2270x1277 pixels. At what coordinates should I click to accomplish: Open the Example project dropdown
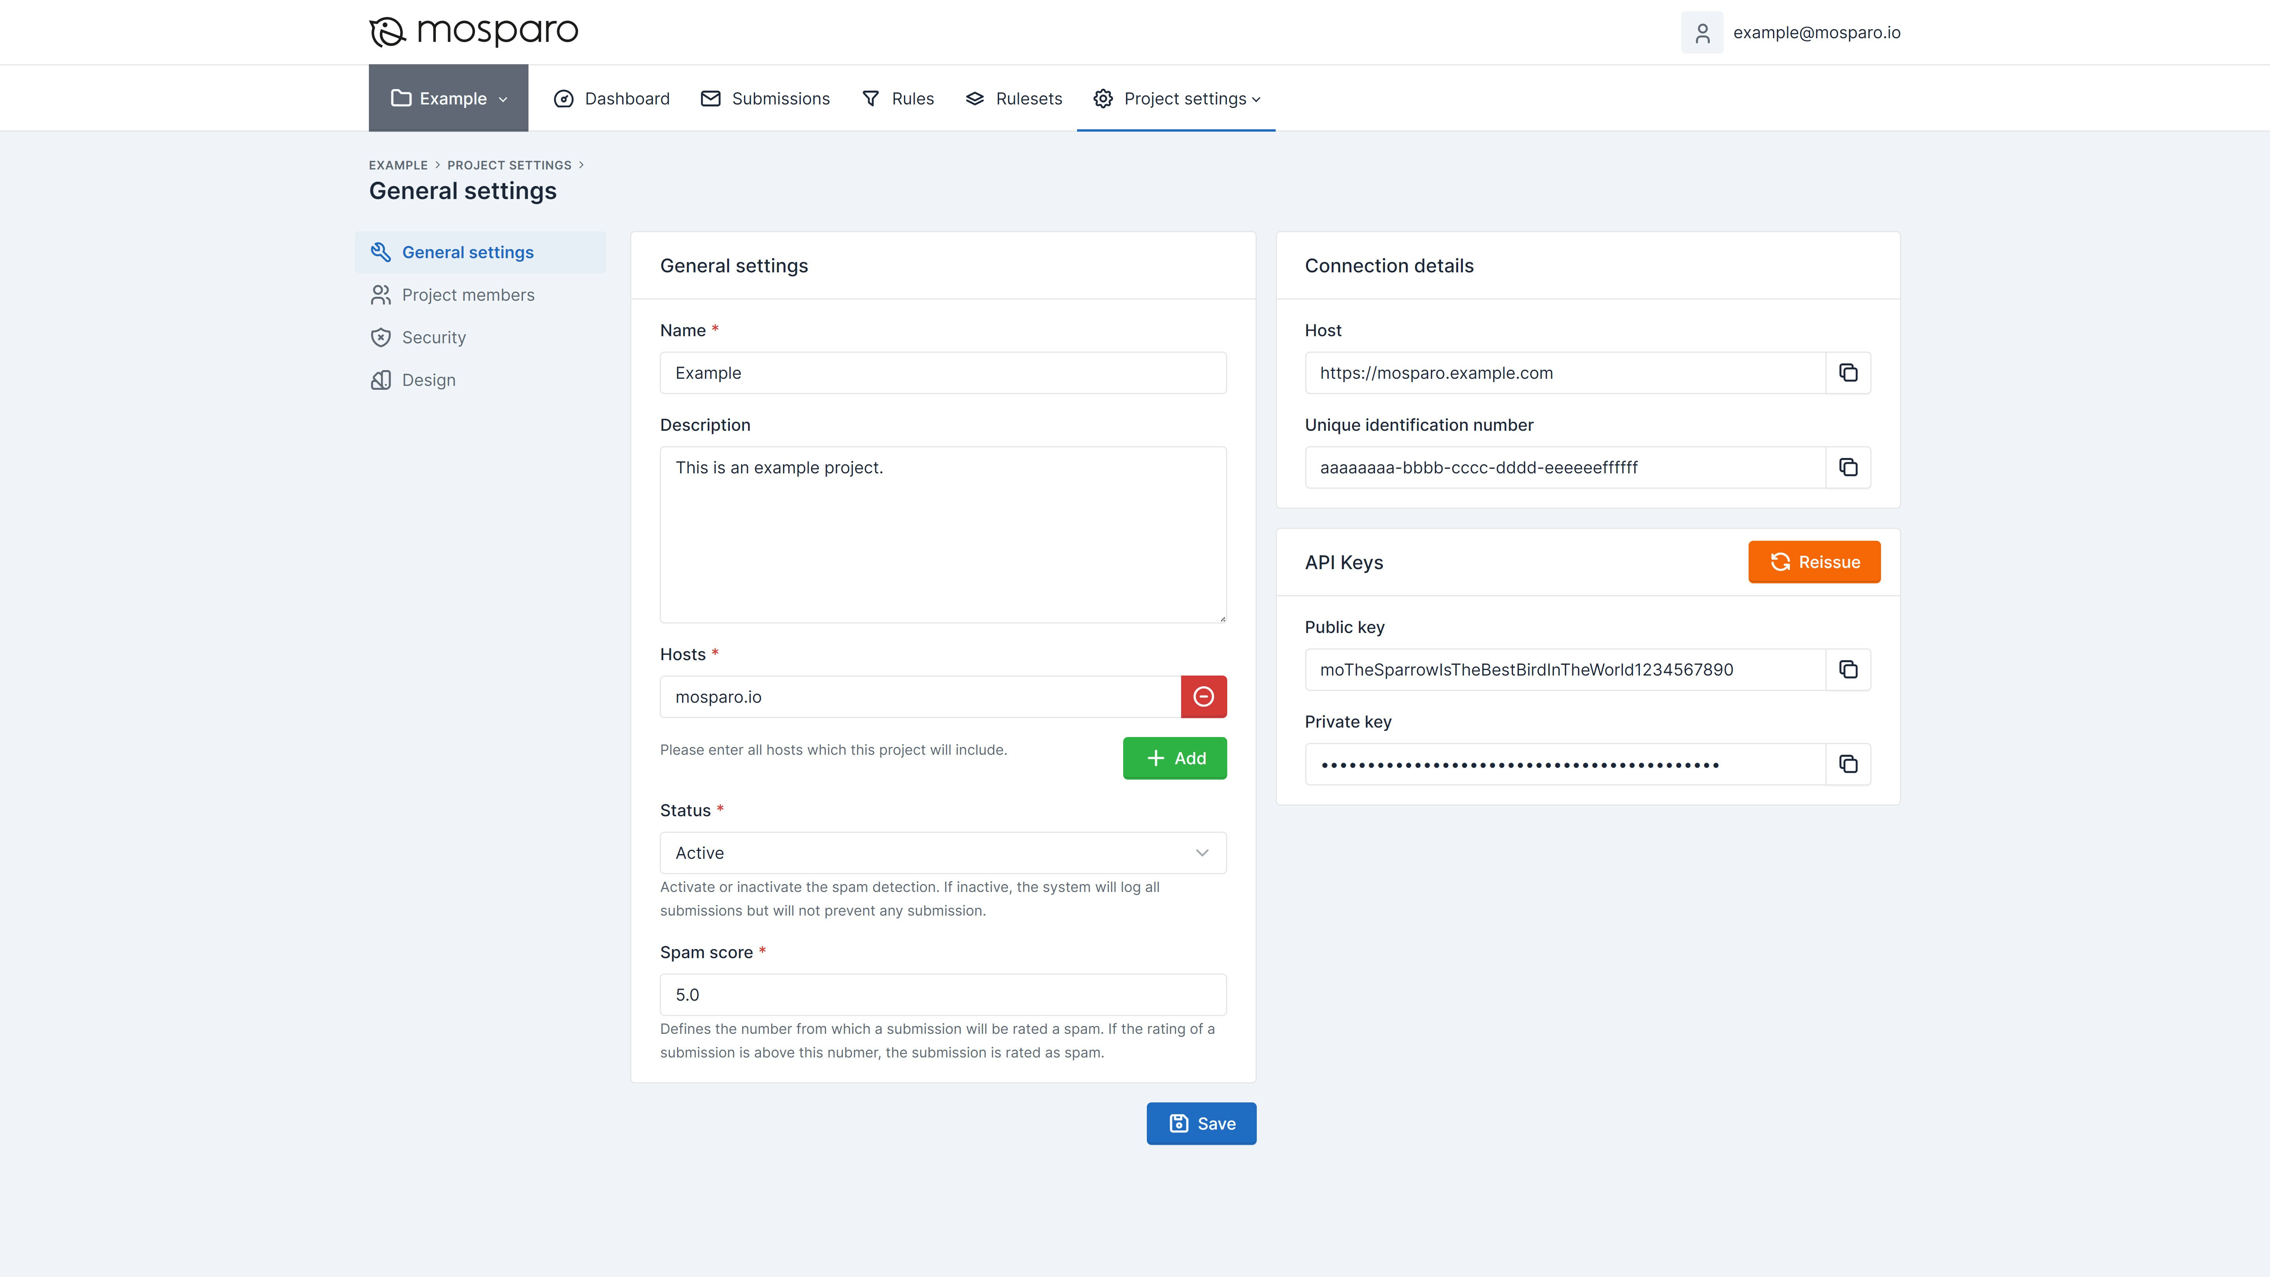(448, 98)
